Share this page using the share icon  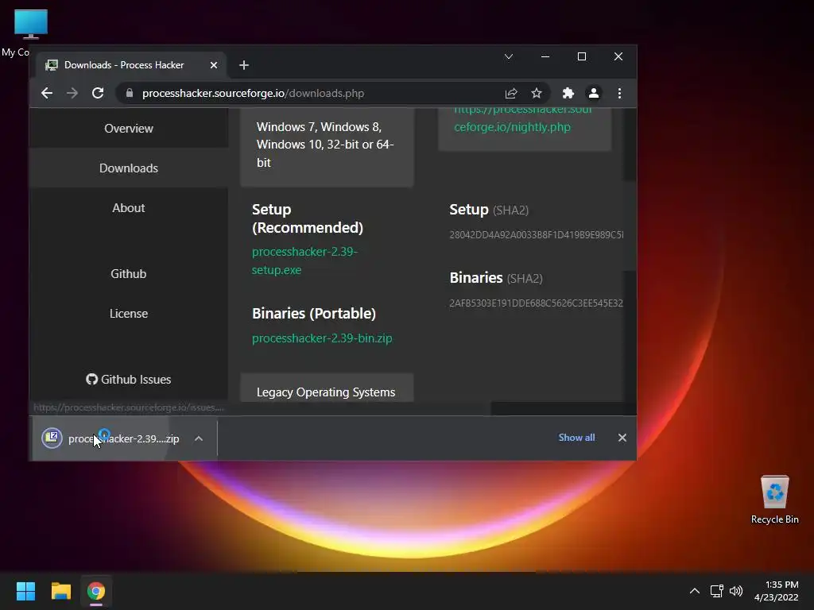[511, 94]
